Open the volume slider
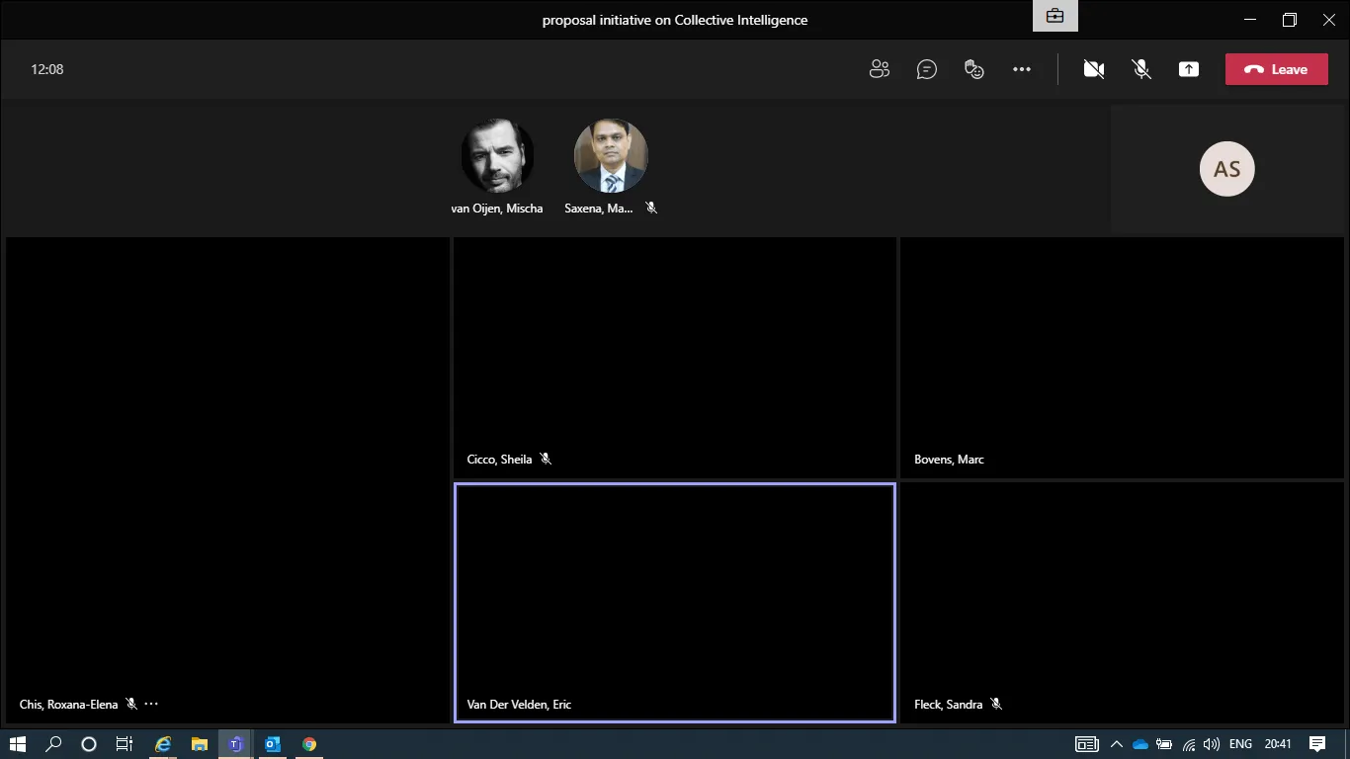Screen dimensions: 1350x759 pos(1212,743)
